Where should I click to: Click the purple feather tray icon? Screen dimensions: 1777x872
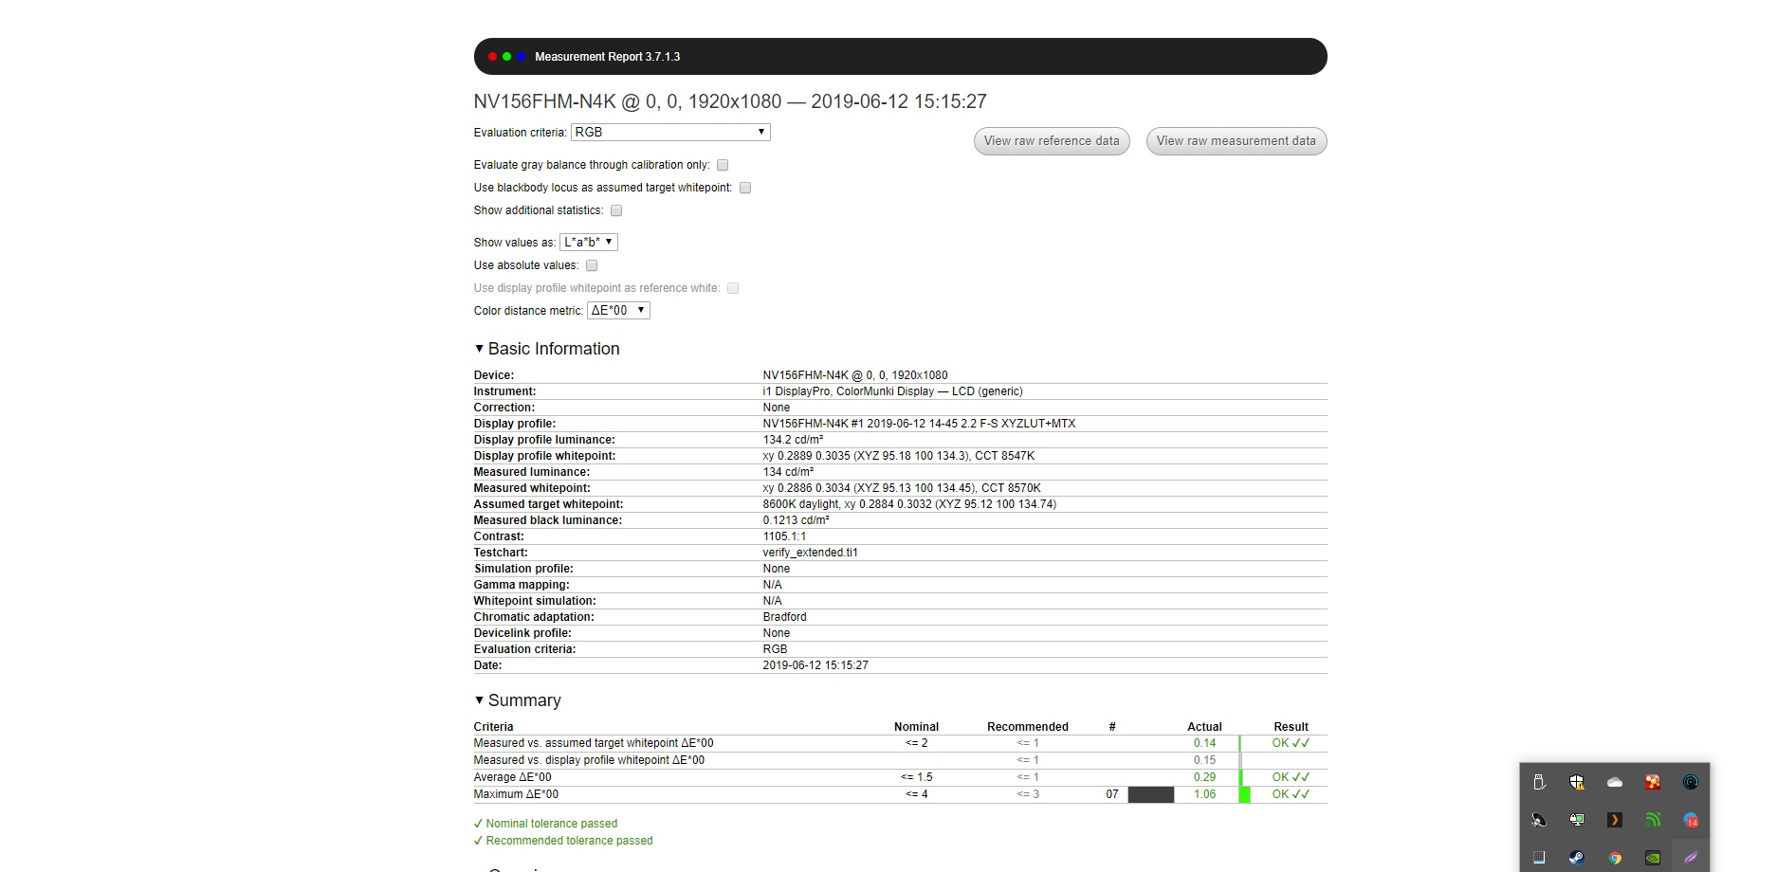click(x=1691, y=858)
